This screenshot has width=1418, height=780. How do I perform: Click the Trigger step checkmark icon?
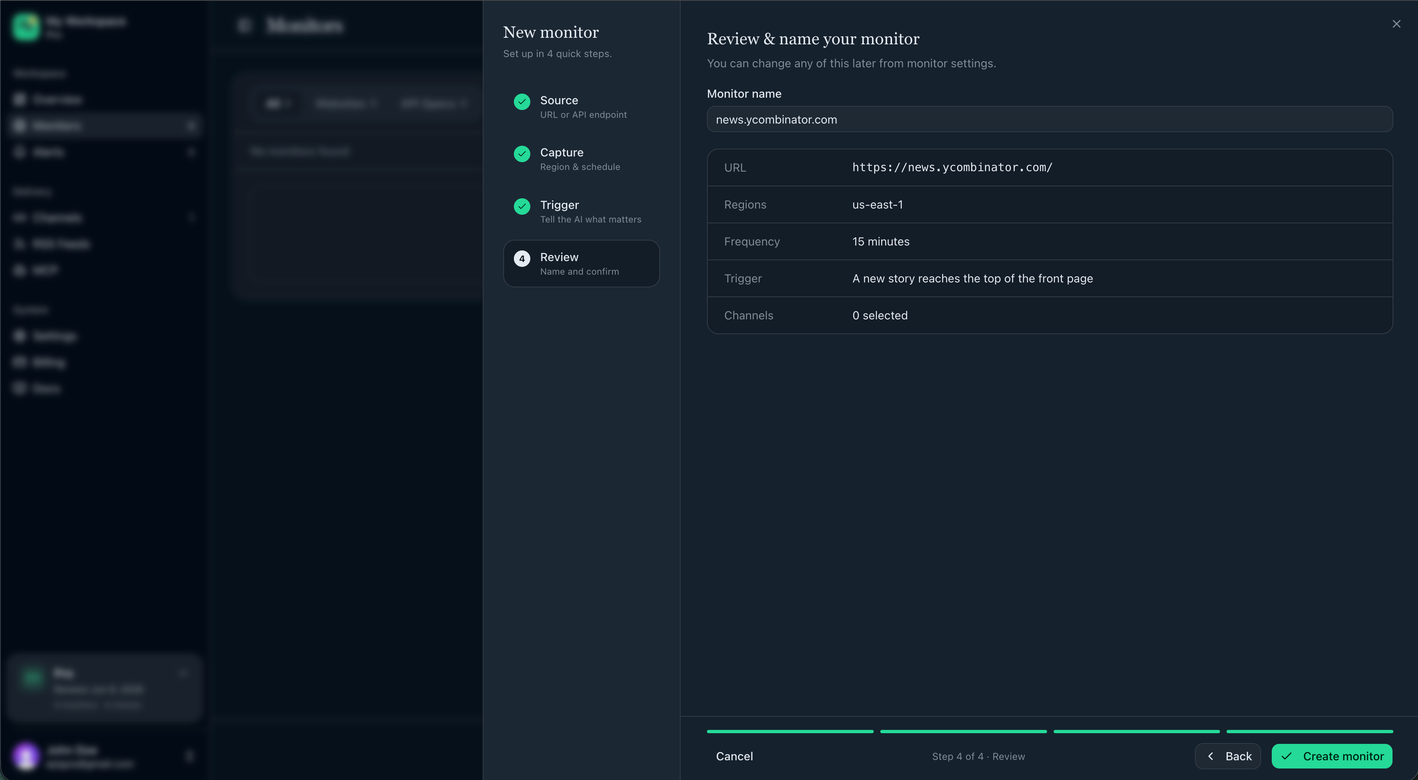coord(522,206)
